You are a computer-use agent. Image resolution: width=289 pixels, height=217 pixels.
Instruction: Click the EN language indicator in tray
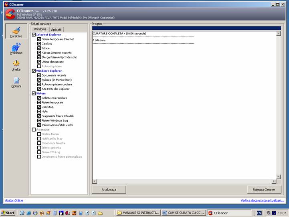tap(259, 213)
